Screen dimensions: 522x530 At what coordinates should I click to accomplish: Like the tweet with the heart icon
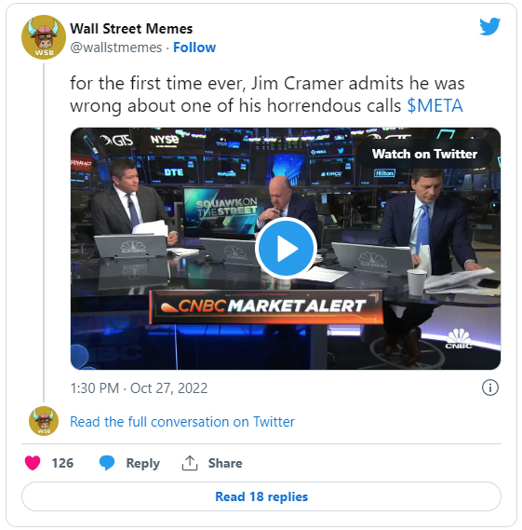33,463
